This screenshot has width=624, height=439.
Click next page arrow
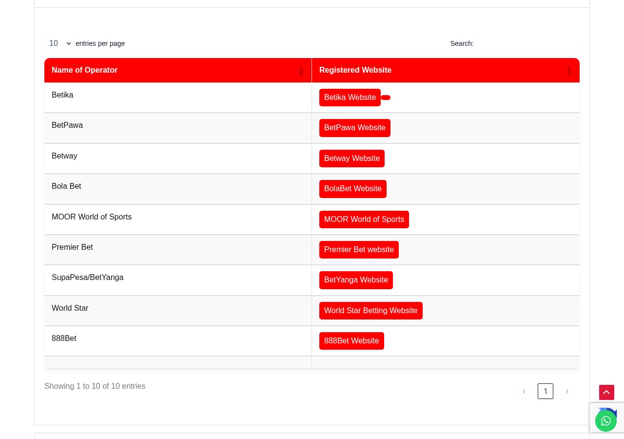tap(567, 391)
